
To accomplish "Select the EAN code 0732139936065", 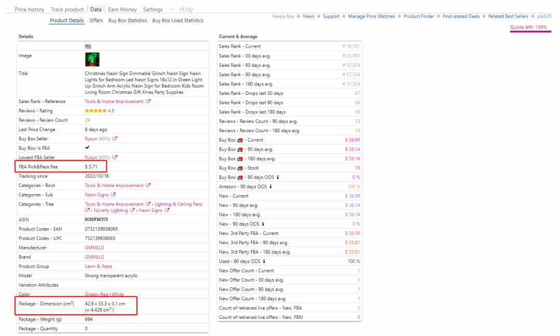I will (x=101, y=229).
